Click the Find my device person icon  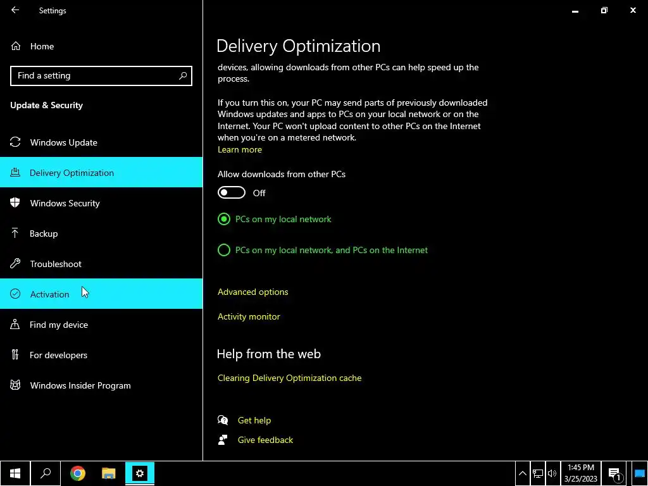point(15,325)
